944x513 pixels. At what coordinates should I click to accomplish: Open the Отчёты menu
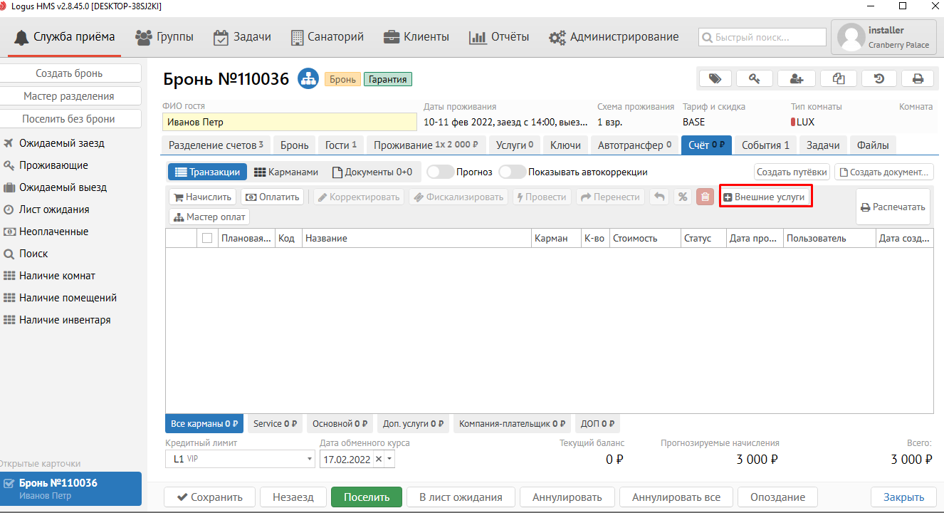[x=499, y=37]
